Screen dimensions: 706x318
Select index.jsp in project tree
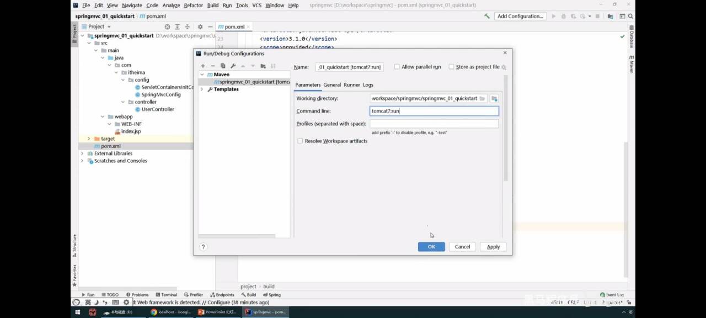click(x=127, y=131)
